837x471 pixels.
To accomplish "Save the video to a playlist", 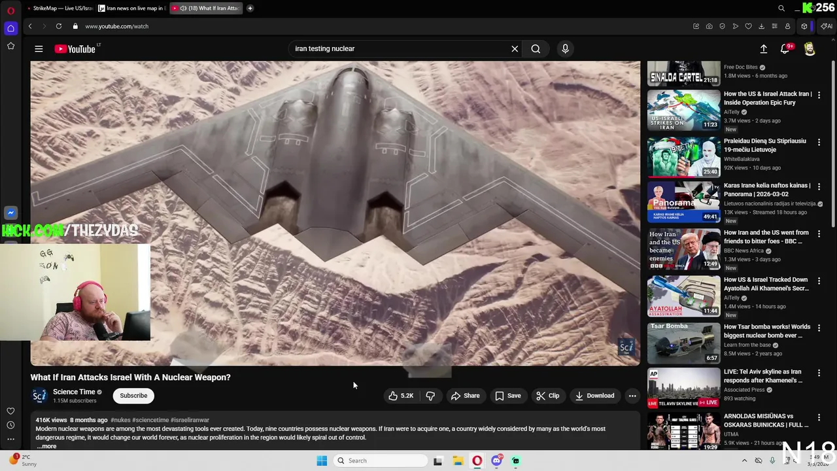I will 508,396.
